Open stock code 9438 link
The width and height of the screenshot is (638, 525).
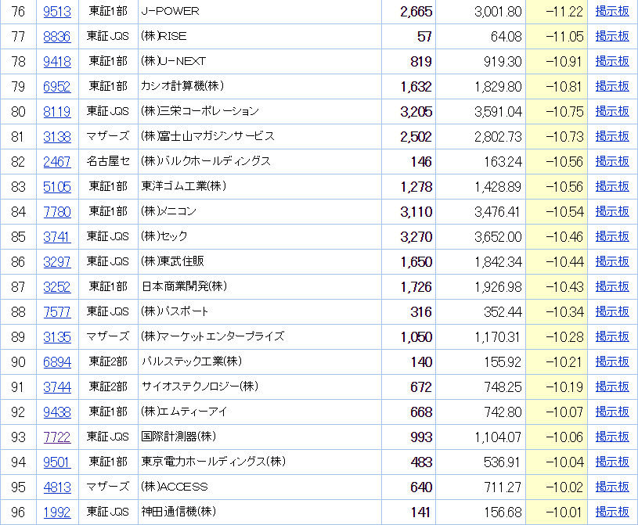click(x=57, y=412)
